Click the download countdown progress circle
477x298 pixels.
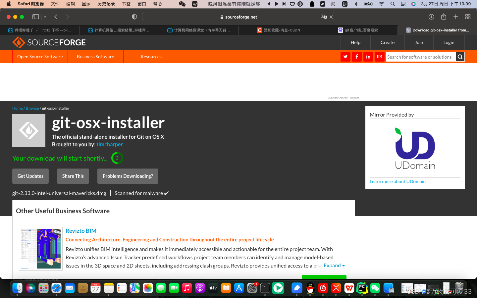tap(117, 158)
